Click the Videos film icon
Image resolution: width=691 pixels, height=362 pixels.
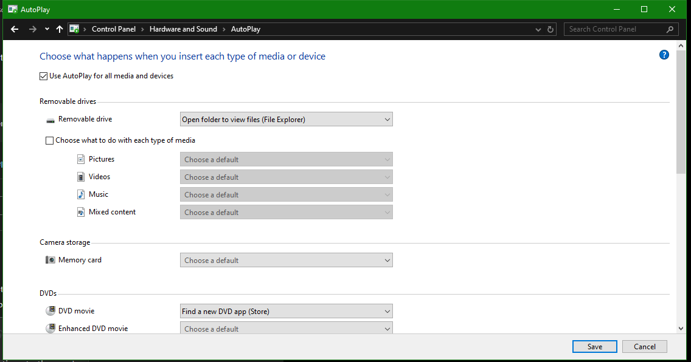click(x=81, y=177)
